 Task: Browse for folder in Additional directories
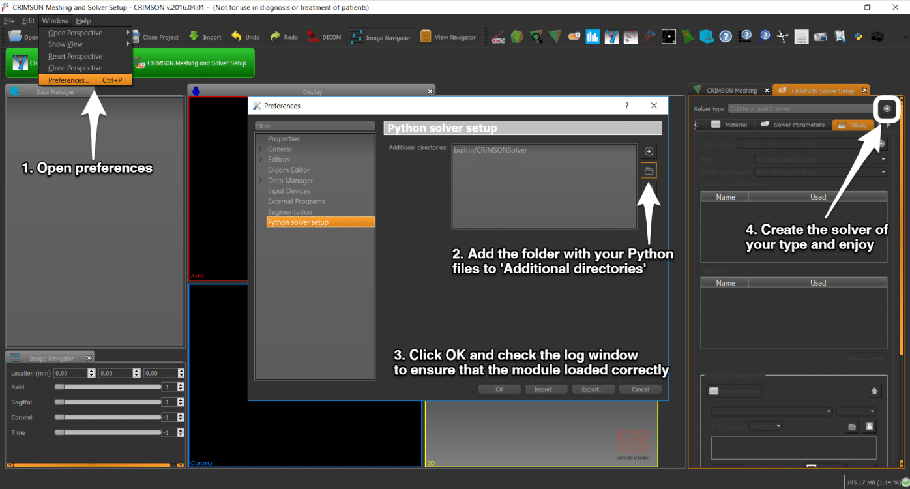point(649,171)
